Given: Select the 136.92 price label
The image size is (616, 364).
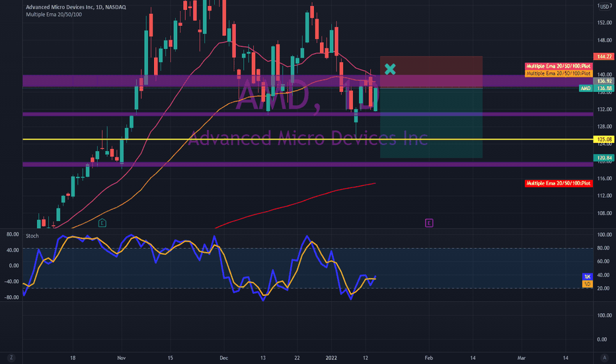Looking at the screenshot, I should pyautogui.click(x=604, y=81).
